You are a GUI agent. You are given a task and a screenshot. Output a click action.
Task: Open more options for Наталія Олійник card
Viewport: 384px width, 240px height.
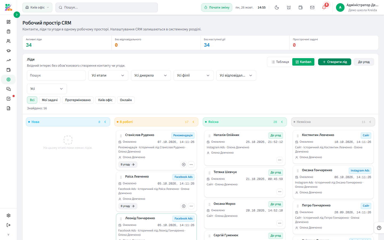279,160
